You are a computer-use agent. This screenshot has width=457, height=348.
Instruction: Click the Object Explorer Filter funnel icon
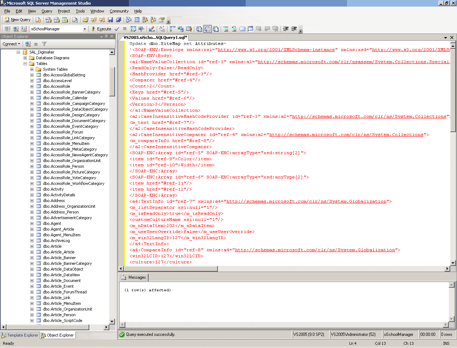44,44
